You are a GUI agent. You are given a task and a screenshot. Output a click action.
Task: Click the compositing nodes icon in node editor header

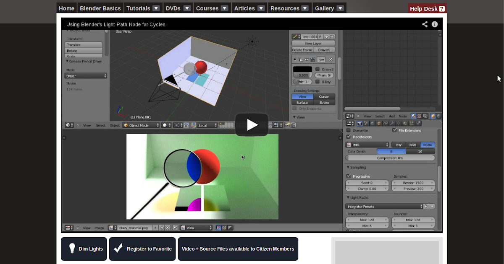click(425, 116)
